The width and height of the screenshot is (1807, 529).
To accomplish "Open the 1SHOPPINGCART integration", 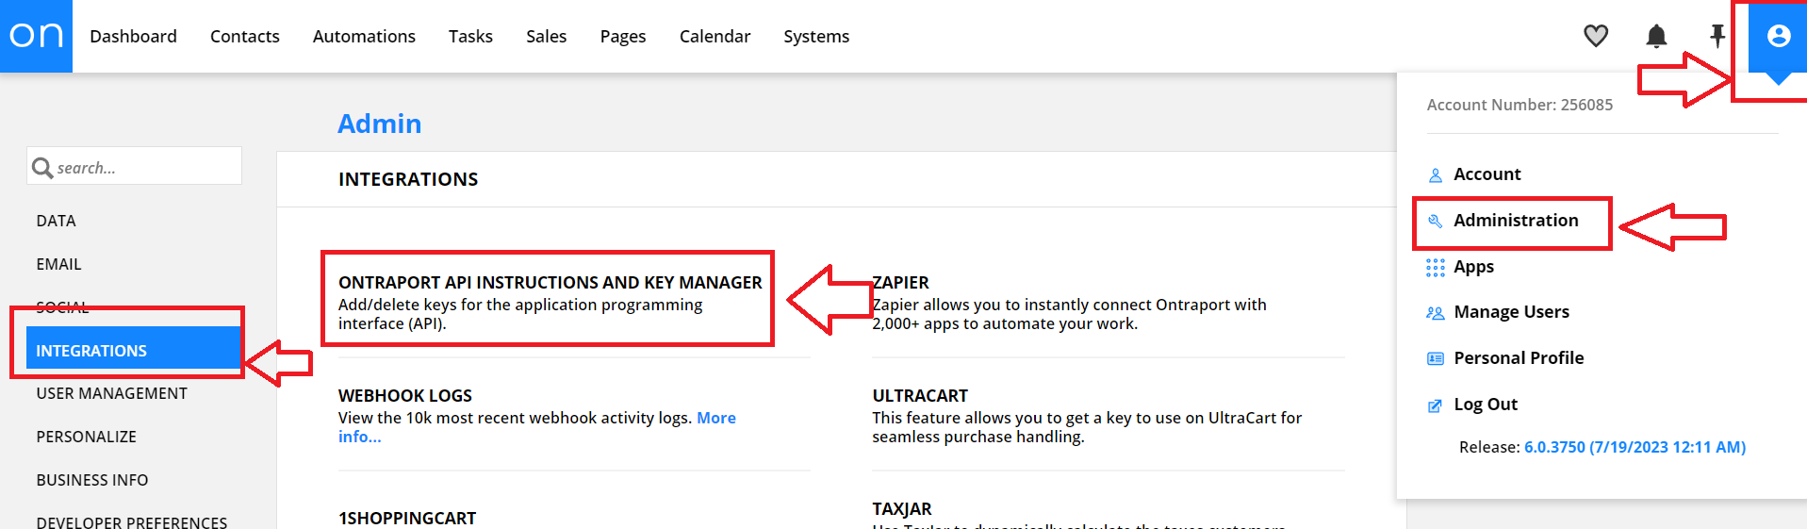I will pos(407,518).
